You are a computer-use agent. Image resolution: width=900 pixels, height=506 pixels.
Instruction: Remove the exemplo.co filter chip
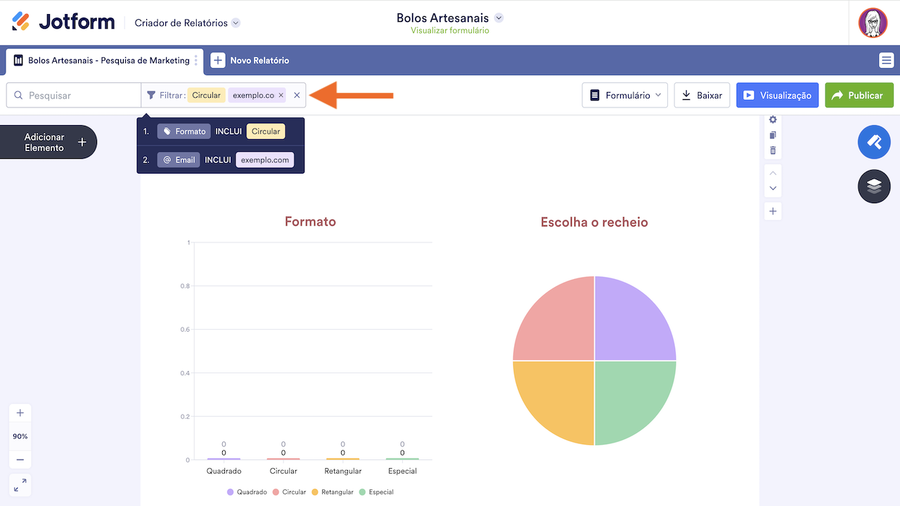281,95
